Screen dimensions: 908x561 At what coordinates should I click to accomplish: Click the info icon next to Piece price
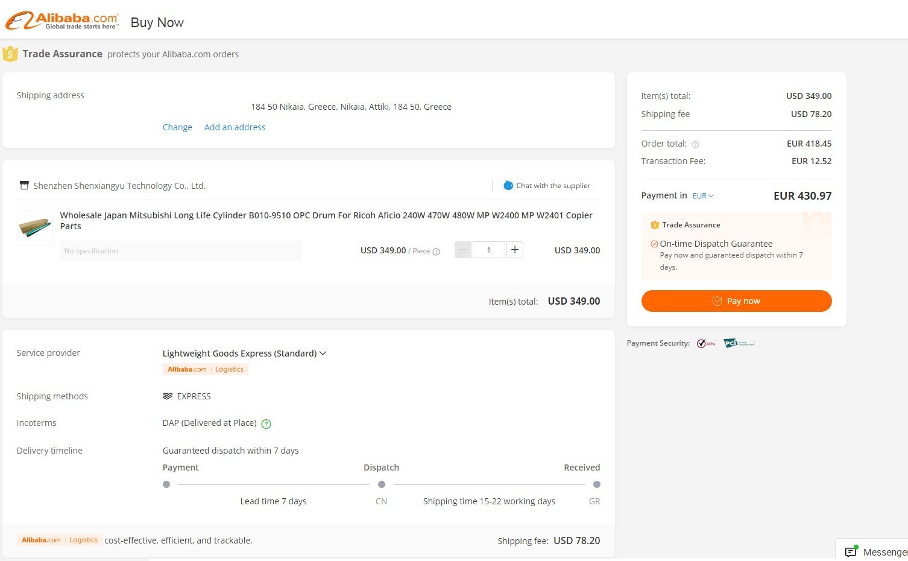(437, 252)
